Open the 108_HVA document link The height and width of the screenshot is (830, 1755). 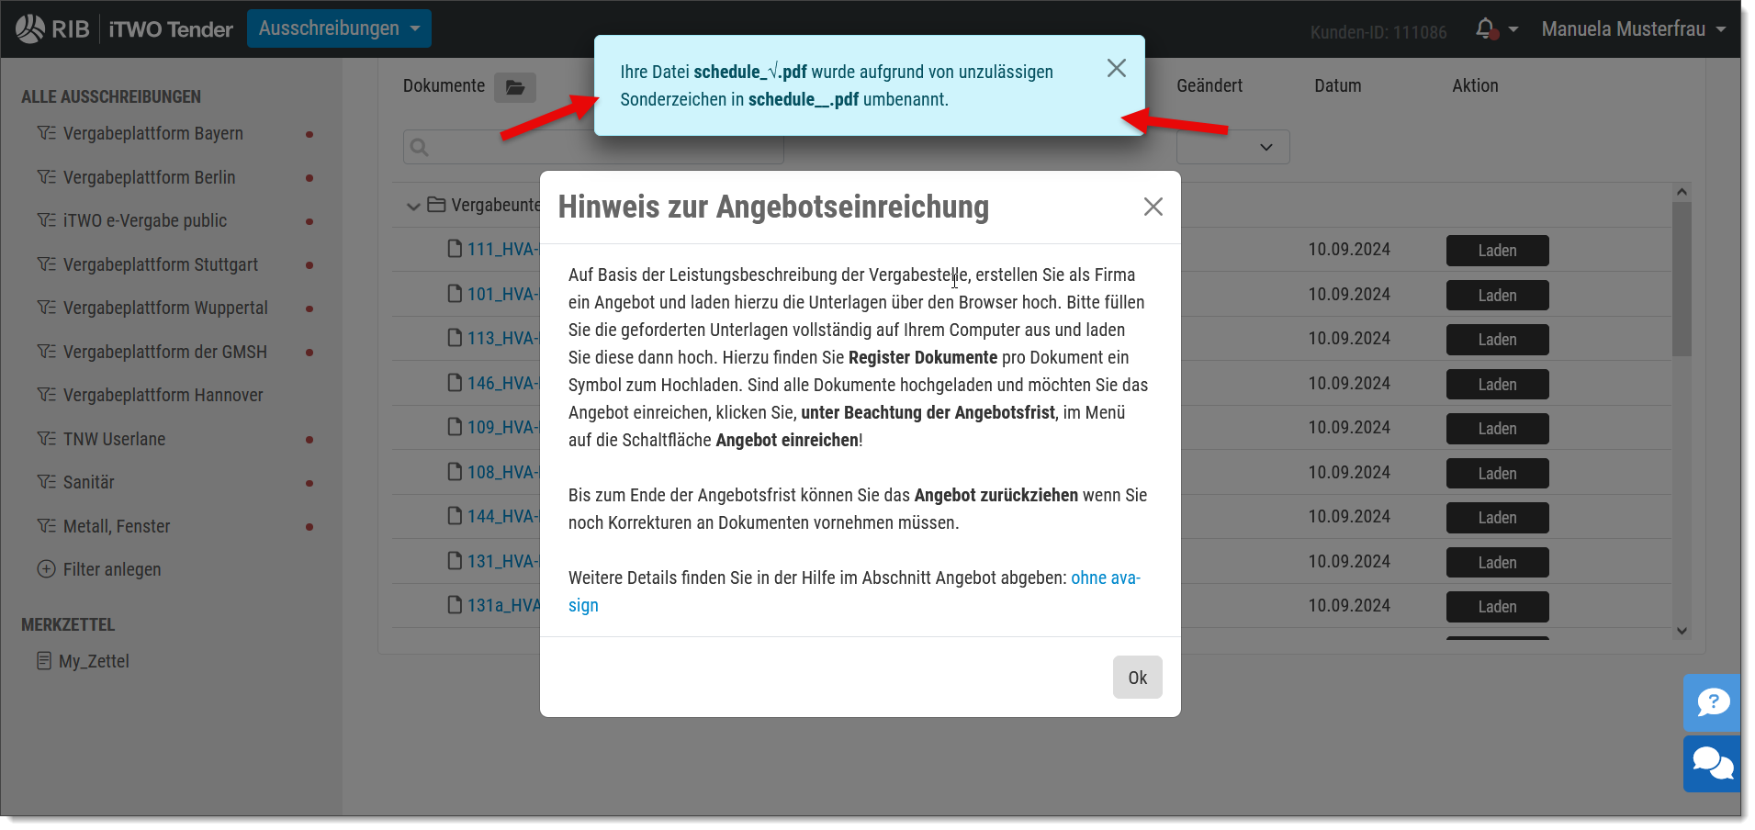(x=503, y=472)
